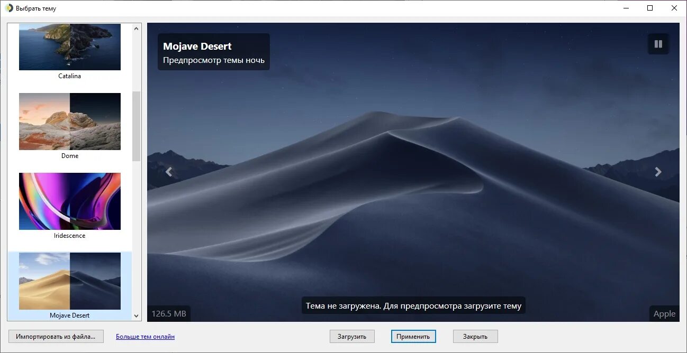The width and height of the screenshot is (687, 353).
Task: Click the app icon in the title bar
Action: pos(8,8)
